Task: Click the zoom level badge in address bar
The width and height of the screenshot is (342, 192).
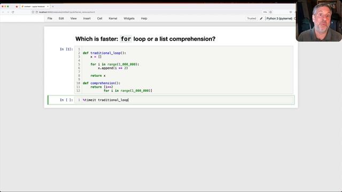Action: [265, 12]
